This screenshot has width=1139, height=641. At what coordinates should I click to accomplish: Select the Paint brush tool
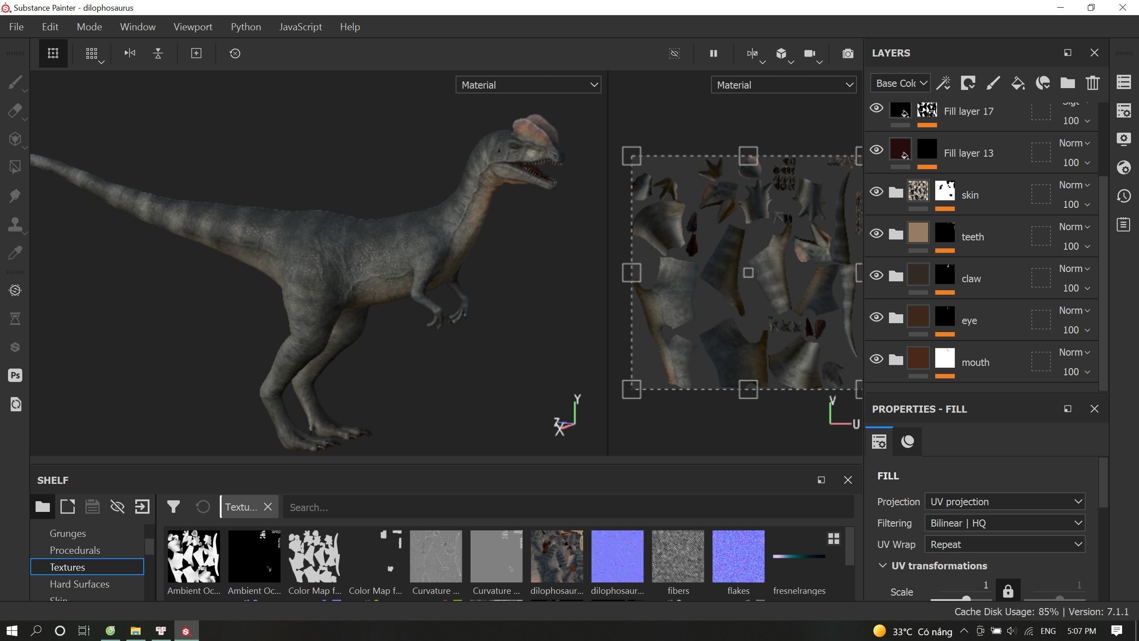click(x=15, y=82)
